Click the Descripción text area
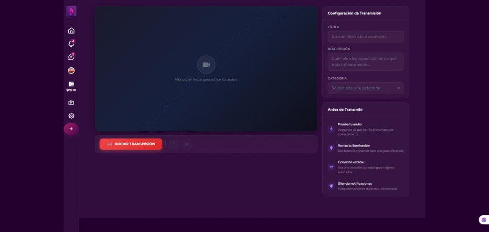The width and height of the screenshot is (489, 232). click(x=365, y=62)
